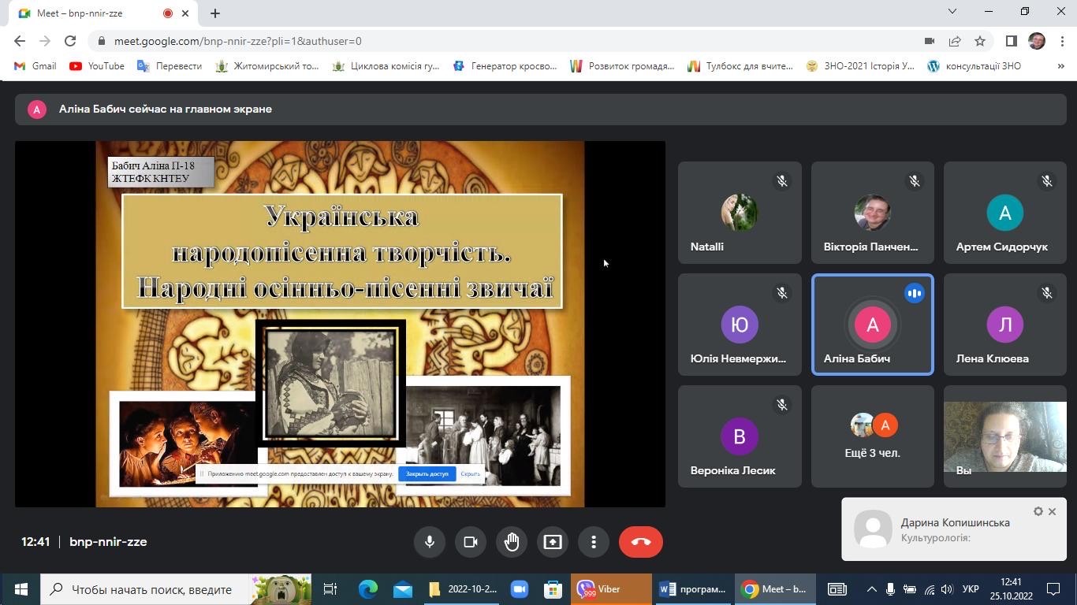The width and height of the screenshot is (1077, 605).
Task: Click the Аліна Бабич main screen banner
Action: pos(540,109)
